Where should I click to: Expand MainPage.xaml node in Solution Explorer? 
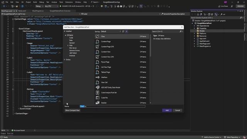pyautogui.click(x=195, y=44)
